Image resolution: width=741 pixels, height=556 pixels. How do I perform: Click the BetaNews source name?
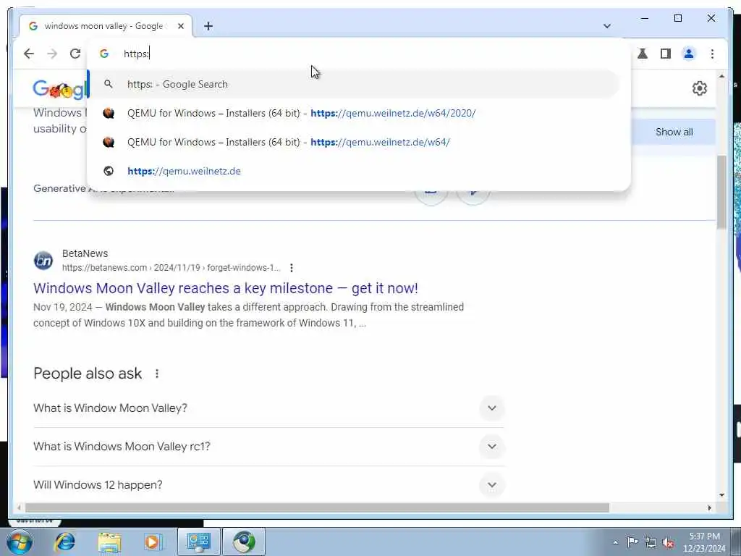point(85,253)
